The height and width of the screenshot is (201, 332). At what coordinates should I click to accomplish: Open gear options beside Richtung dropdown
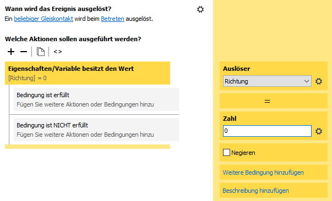[x=319, y=81]
